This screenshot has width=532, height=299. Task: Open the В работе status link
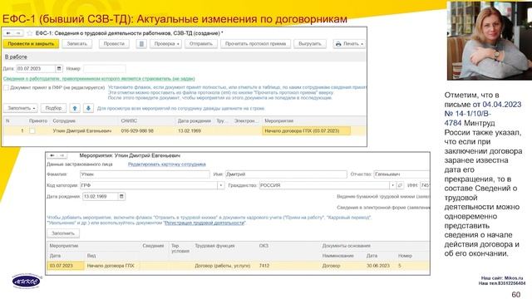click(16, 57)
